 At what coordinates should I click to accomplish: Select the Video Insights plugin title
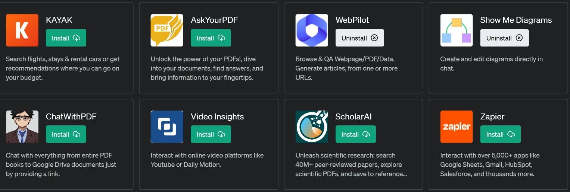coord(217,116)
